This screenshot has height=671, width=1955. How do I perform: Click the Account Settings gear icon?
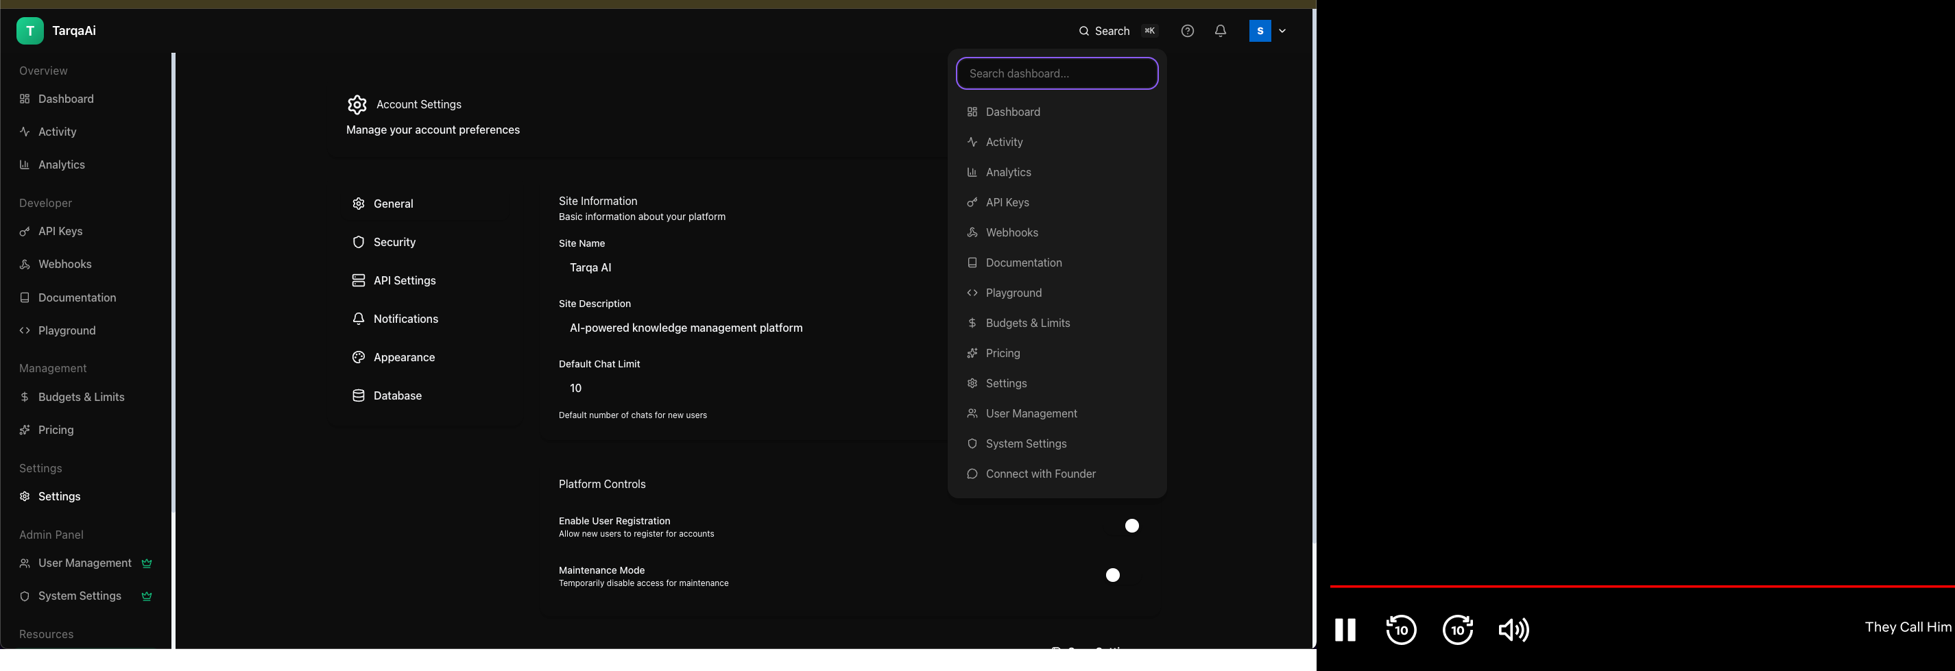pyautogui.click(x=357, y=105)
